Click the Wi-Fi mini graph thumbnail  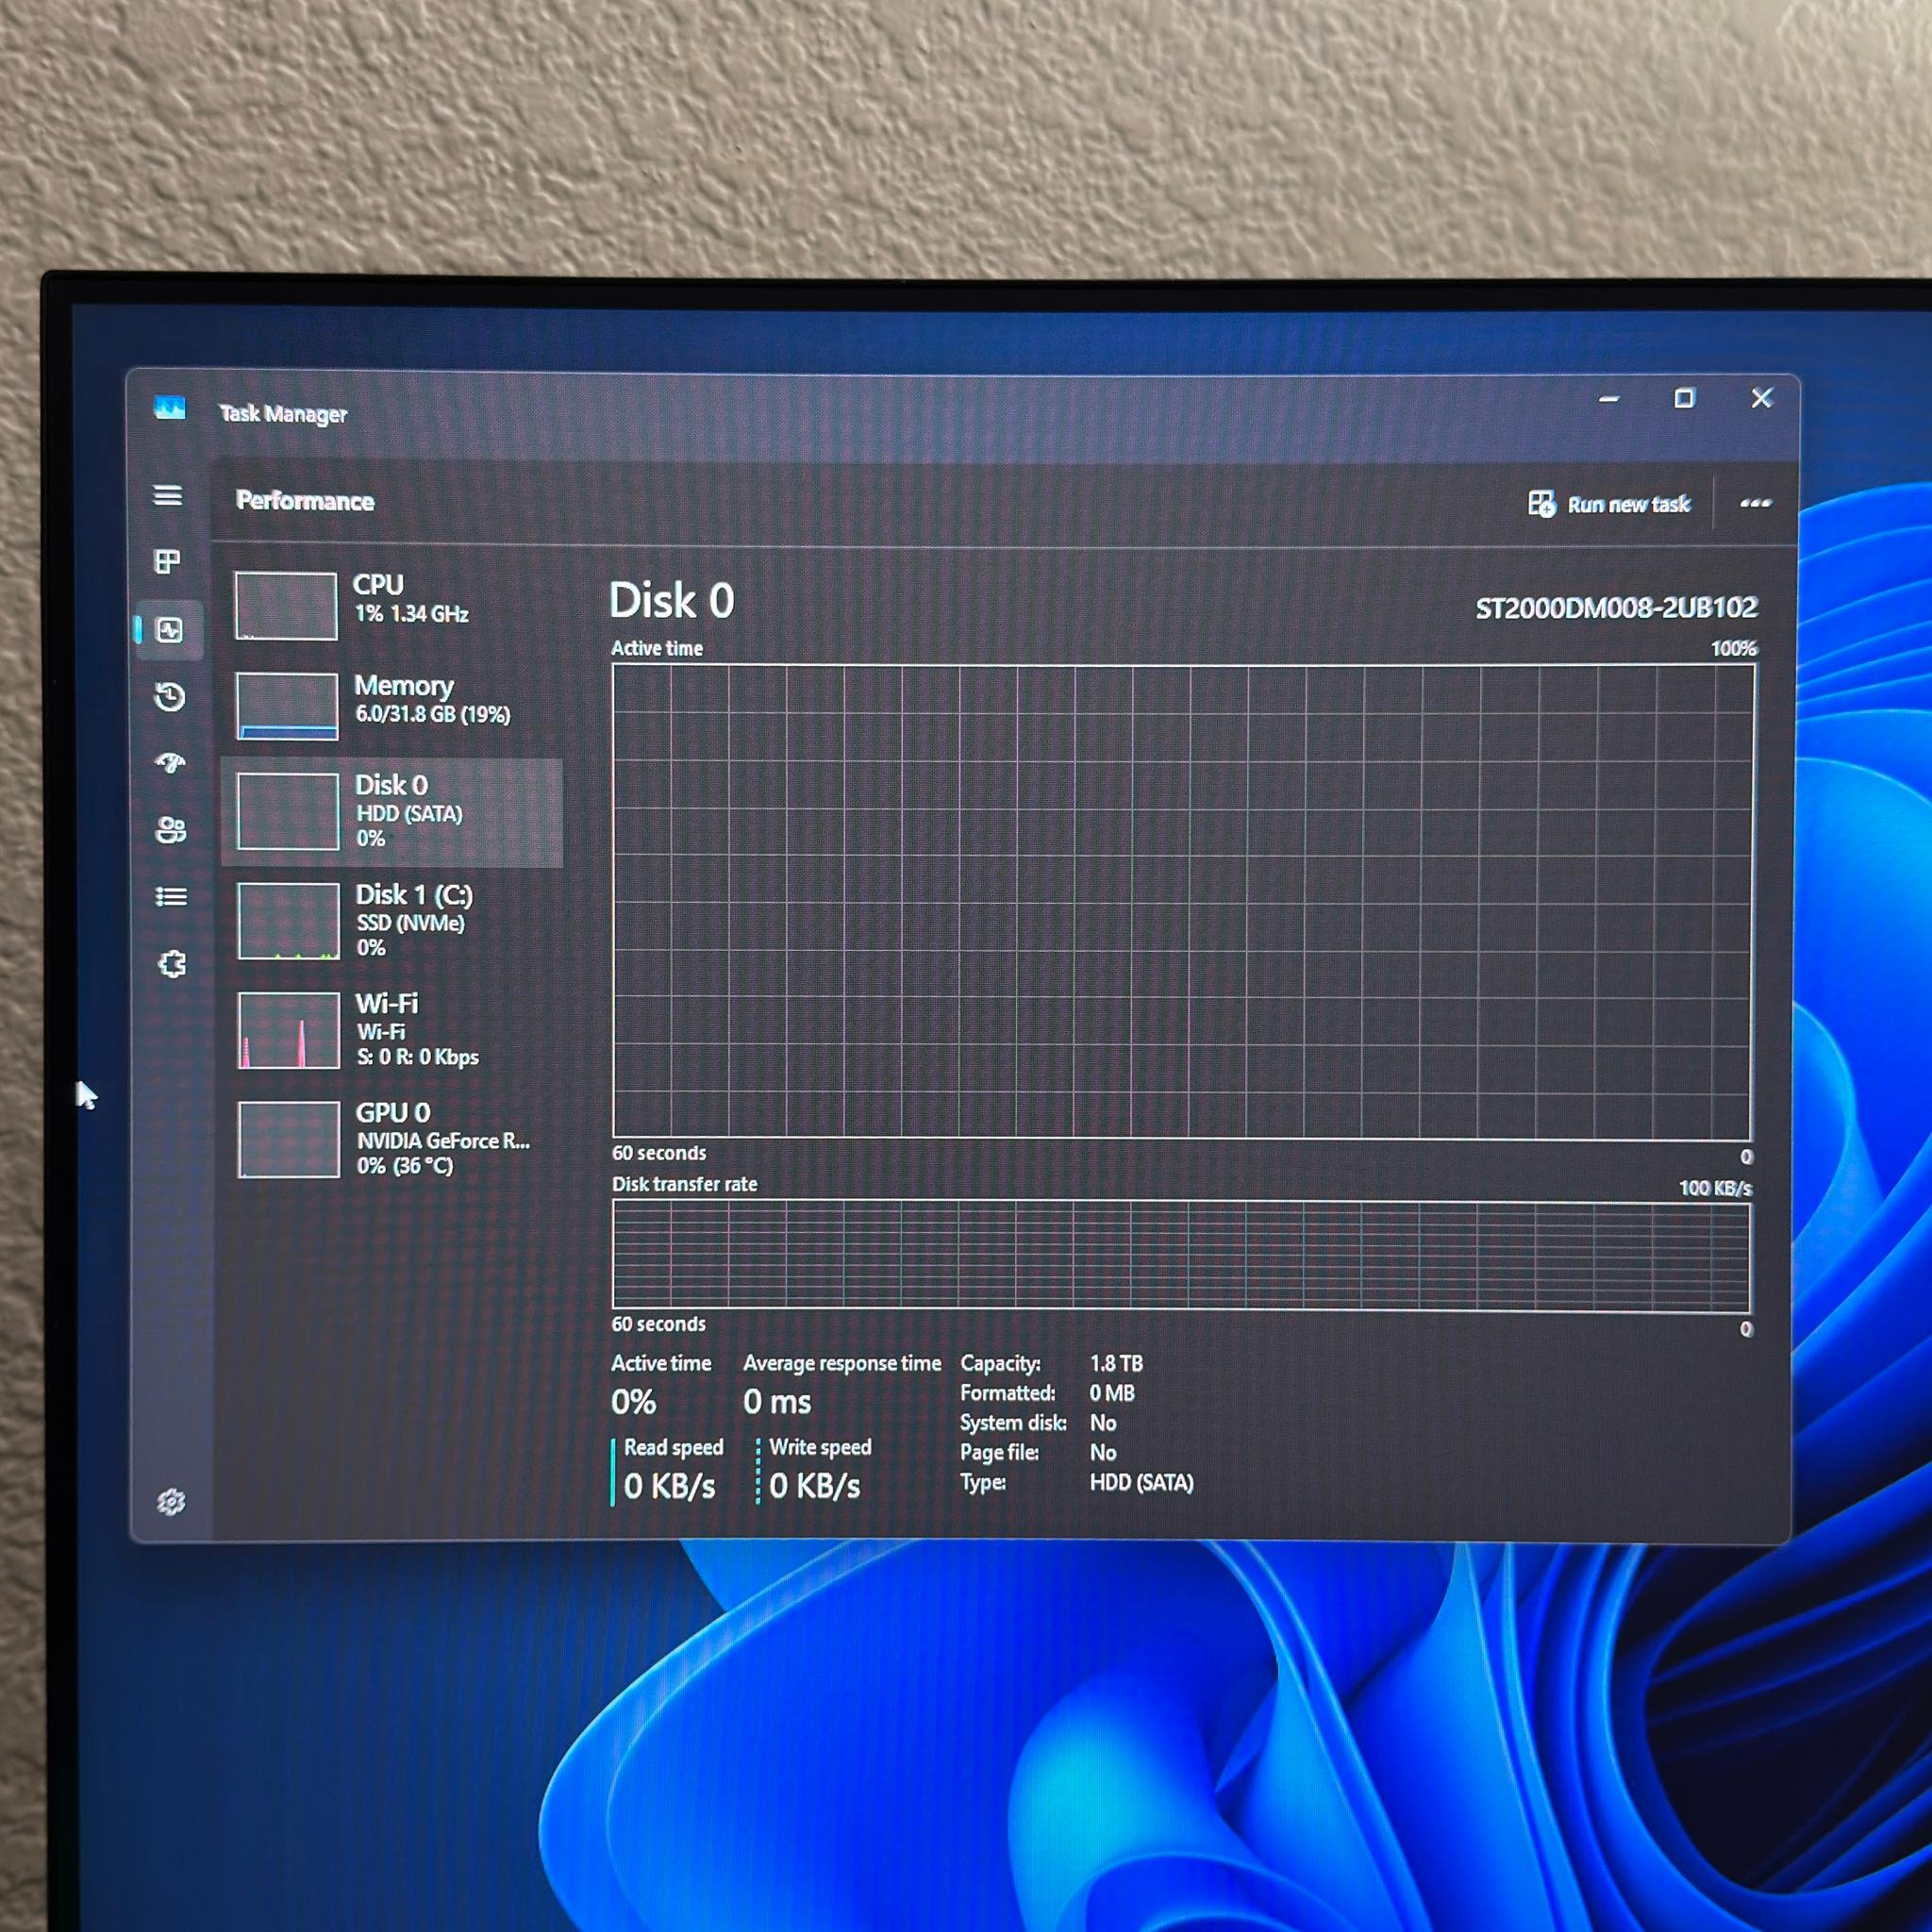click(289, 1030)
